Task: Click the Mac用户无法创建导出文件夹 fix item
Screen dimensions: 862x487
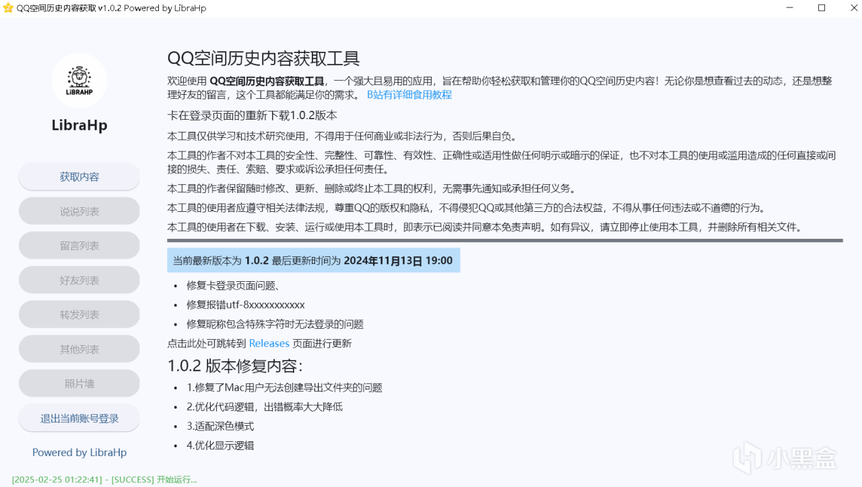Action: (284, 387)
